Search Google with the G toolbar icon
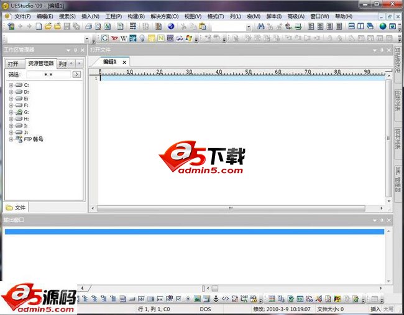 [104, 38]
